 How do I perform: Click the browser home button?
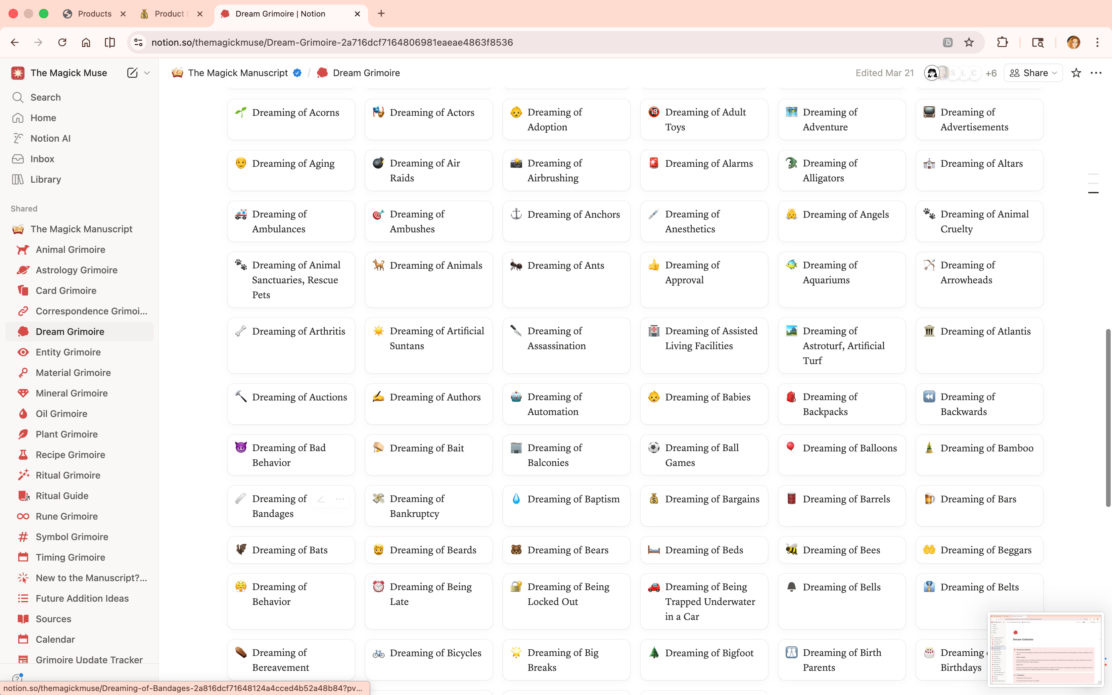pos(86,42)
